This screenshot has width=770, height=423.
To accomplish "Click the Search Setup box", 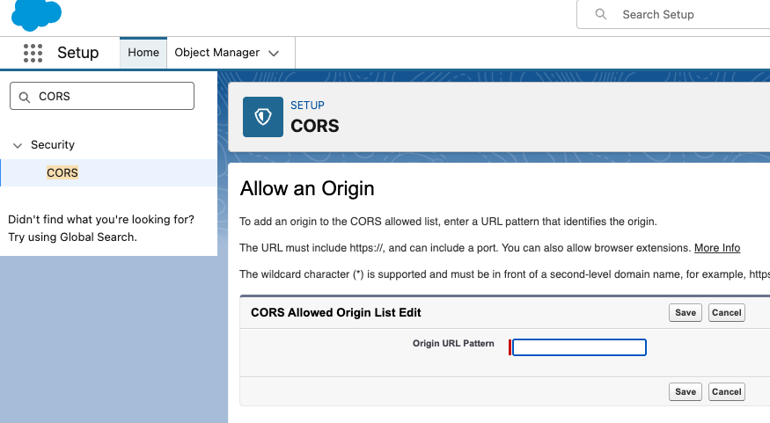I will pyautogui.click(x=678, y=15).
